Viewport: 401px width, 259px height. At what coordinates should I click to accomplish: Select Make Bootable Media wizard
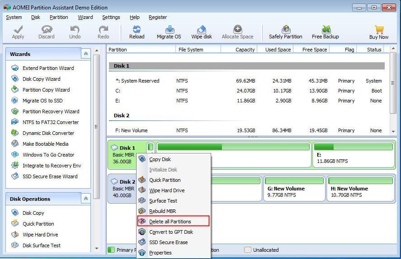pos(40,144)
